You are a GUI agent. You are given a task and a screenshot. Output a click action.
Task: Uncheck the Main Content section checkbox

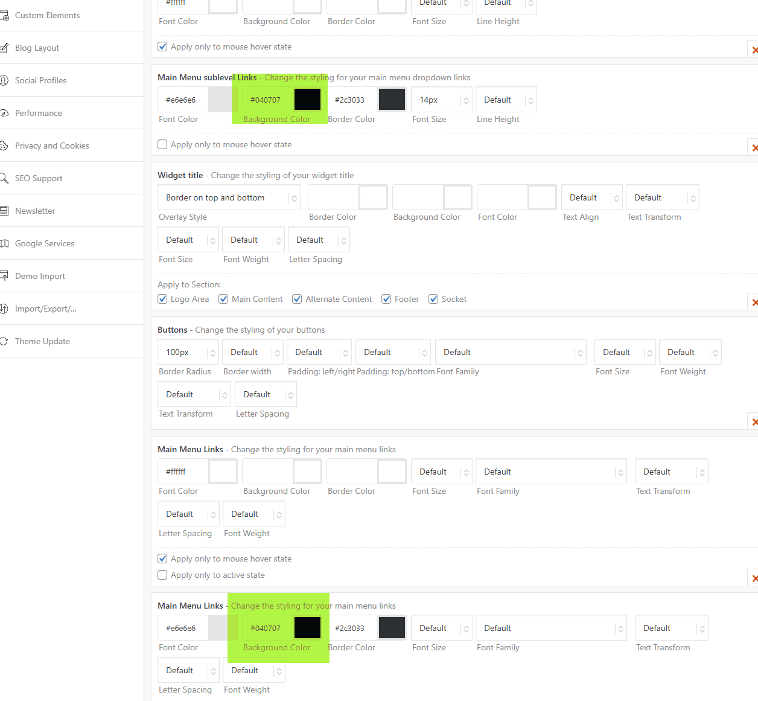coord(223,299)
